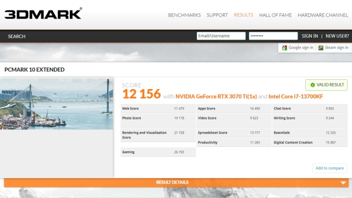Click the Apps Score row label
Image resolution: width=352 pixels, height=198 pixels.
pos(207,108)
